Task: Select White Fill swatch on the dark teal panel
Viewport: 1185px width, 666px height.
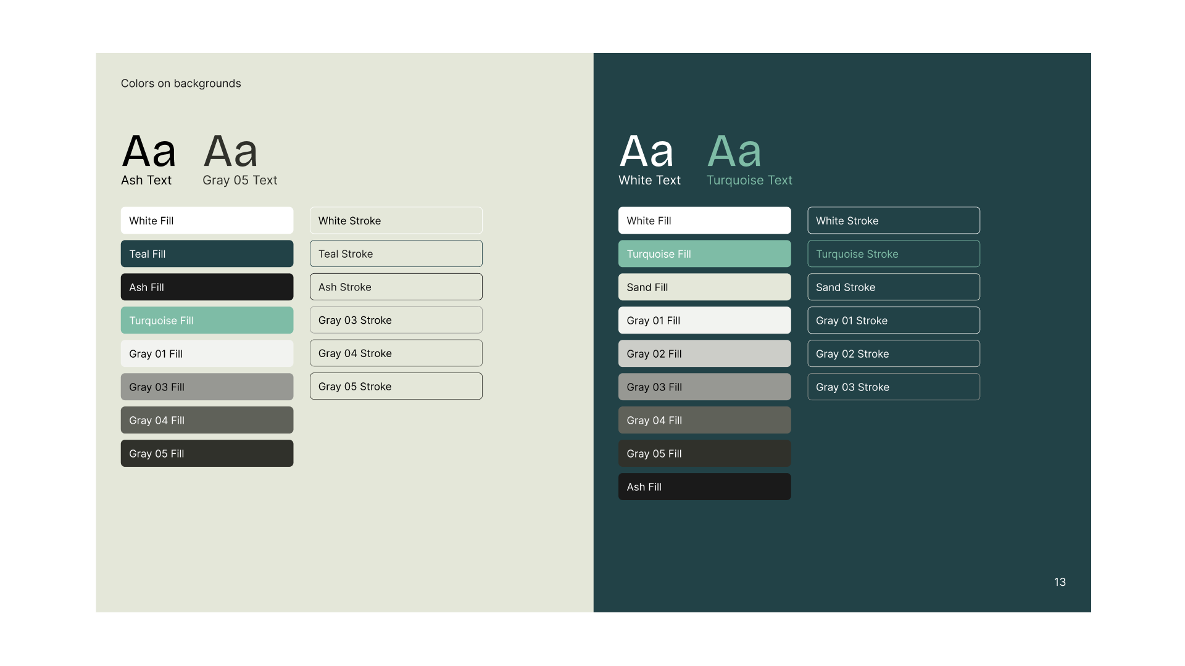Action: click(x=704, y=220)
